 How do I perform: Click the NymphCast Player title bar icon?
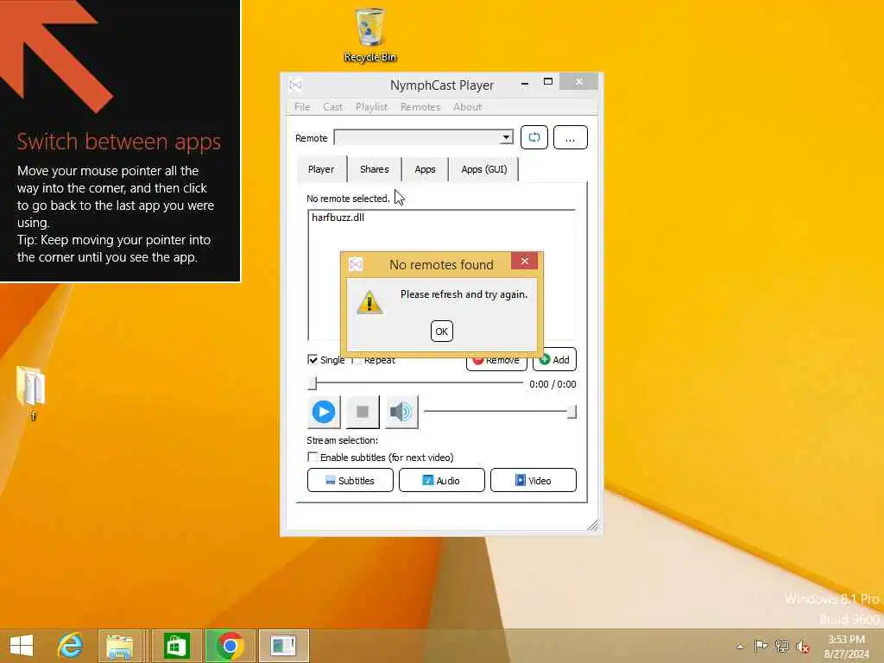click(x=295, y=85)
